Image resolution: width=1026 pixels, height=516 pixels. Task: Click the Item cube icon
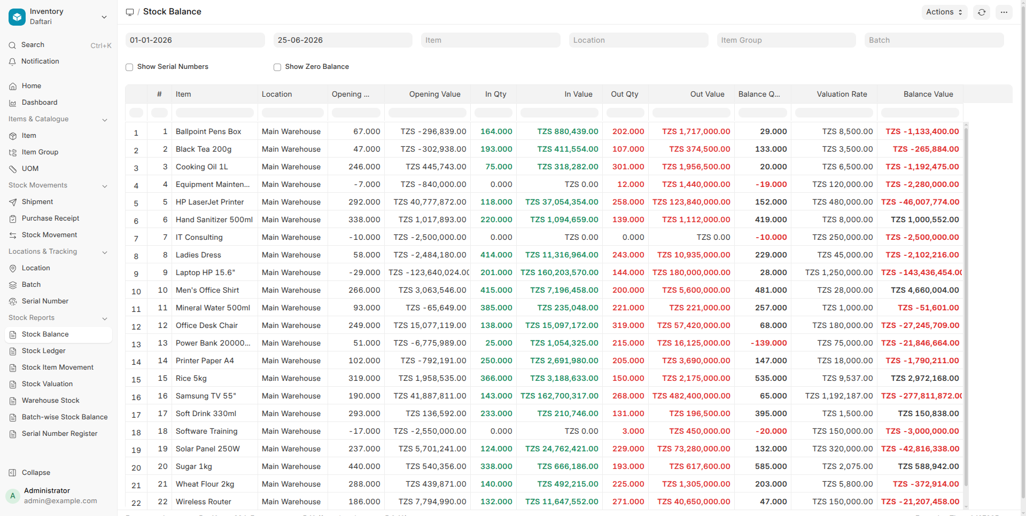pyautogui.click(x=13, y=136)
